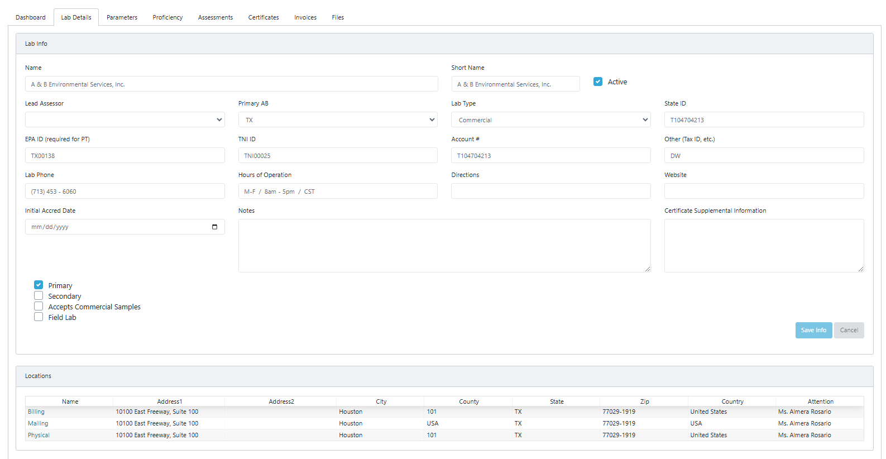Image resolution: width=886 pixels, height=459 pixels.
Task: Edit the EPA ID field
Action: 125,155
